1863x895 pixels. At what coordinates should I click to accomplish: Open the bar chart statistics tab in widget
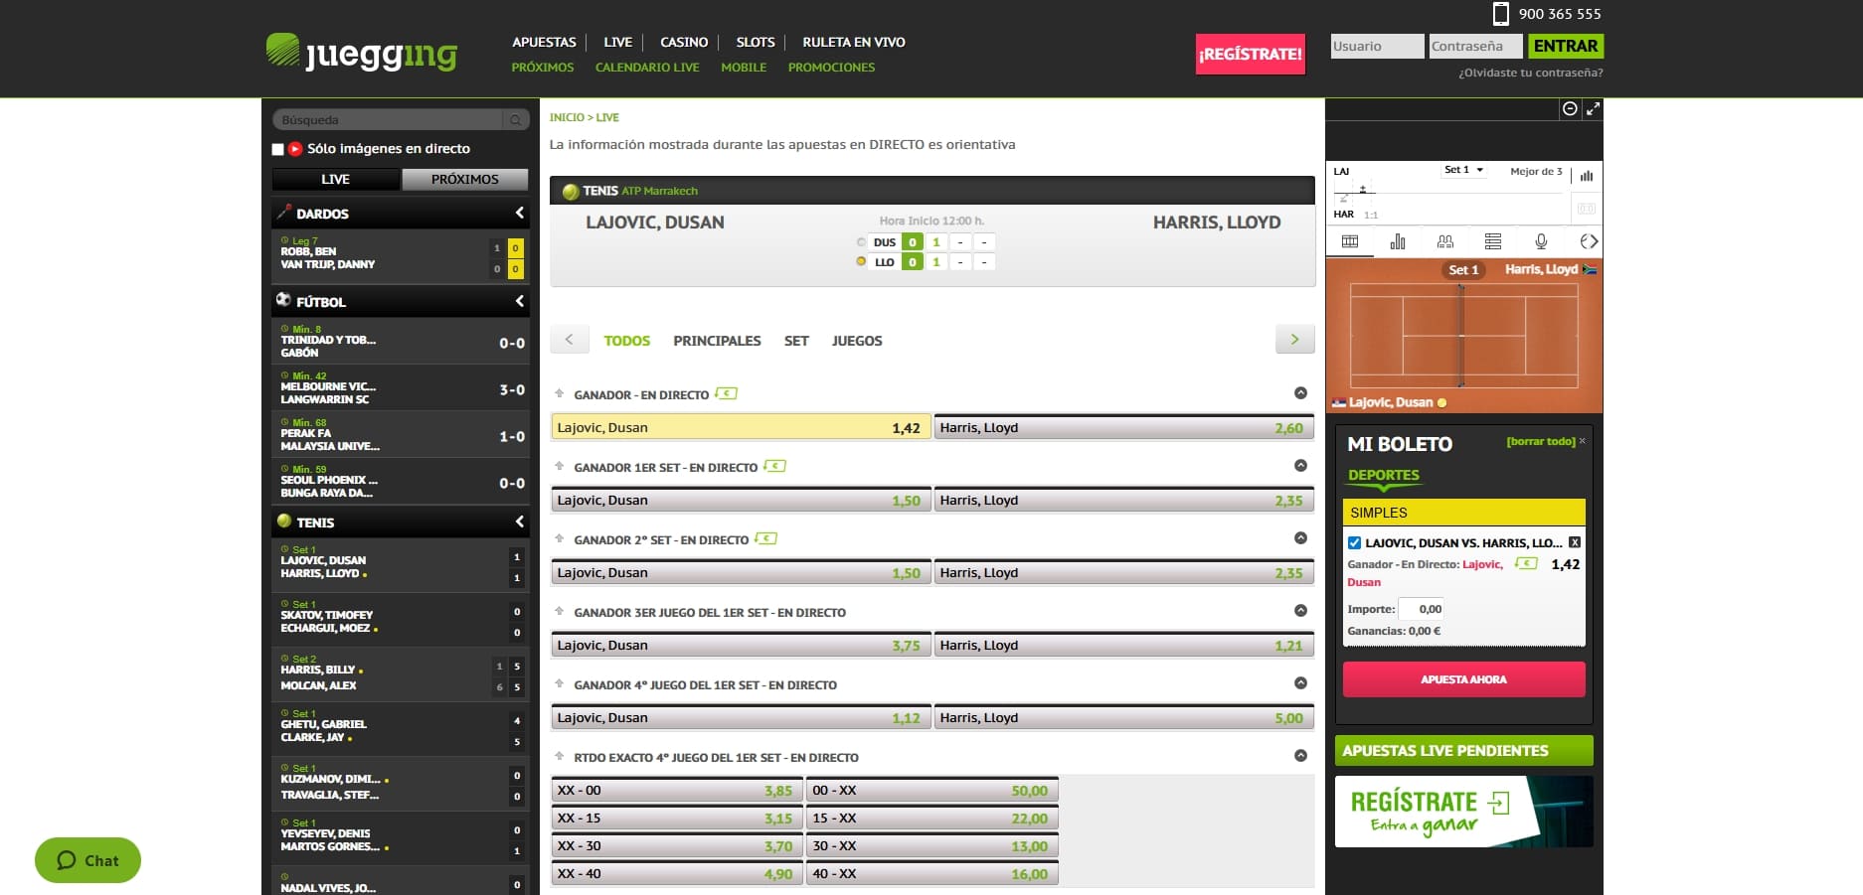(1398, 241)
